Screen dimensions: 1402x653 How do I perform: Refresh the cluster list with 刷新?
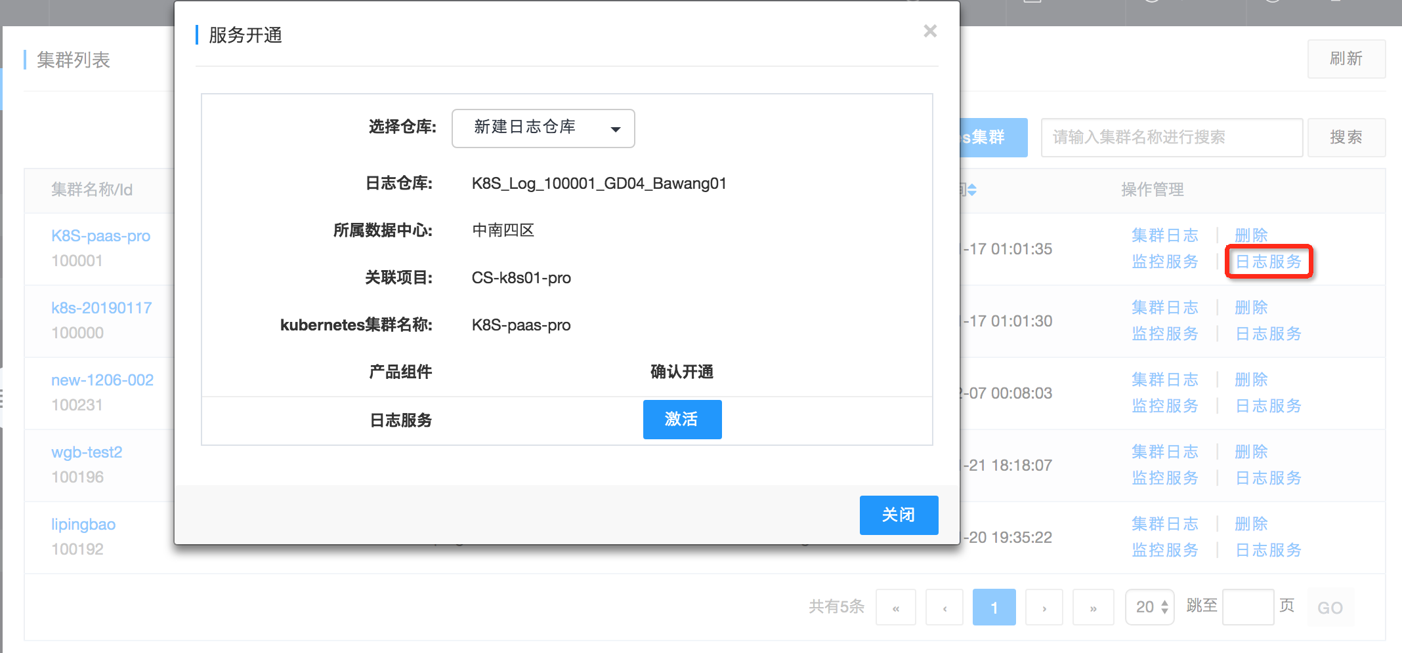[x=1346, y=58]
